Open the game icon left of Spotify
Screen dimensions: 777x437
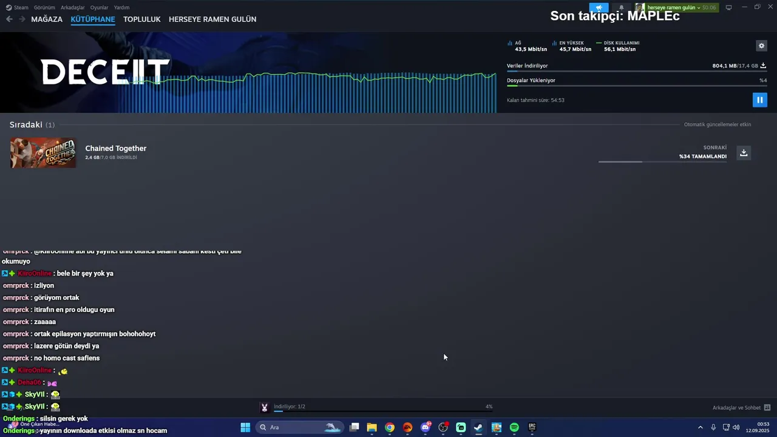(x=497, y=427)
